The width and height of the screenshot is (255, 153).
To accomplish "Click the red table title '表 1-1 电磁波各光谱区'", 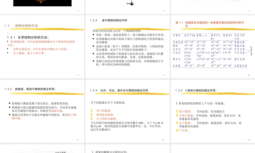I will (210, 24).
